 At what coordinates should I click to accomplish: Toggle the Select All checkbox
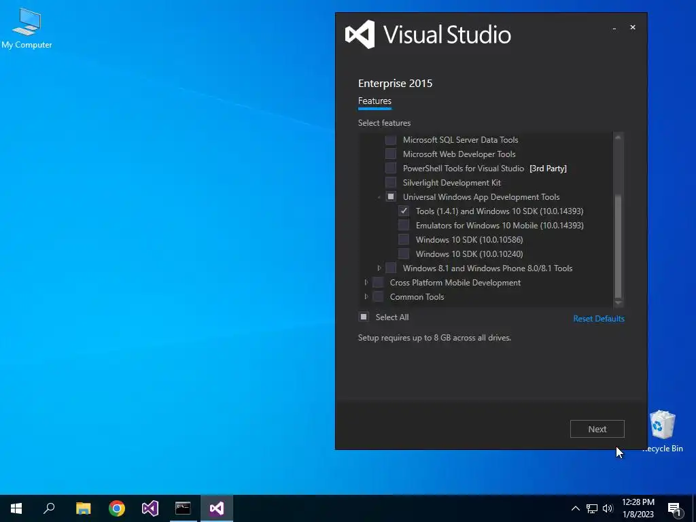point(364,317)
